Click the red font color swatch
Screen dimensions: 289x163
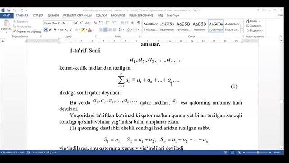pyautogui.click(x=89, y=30)
